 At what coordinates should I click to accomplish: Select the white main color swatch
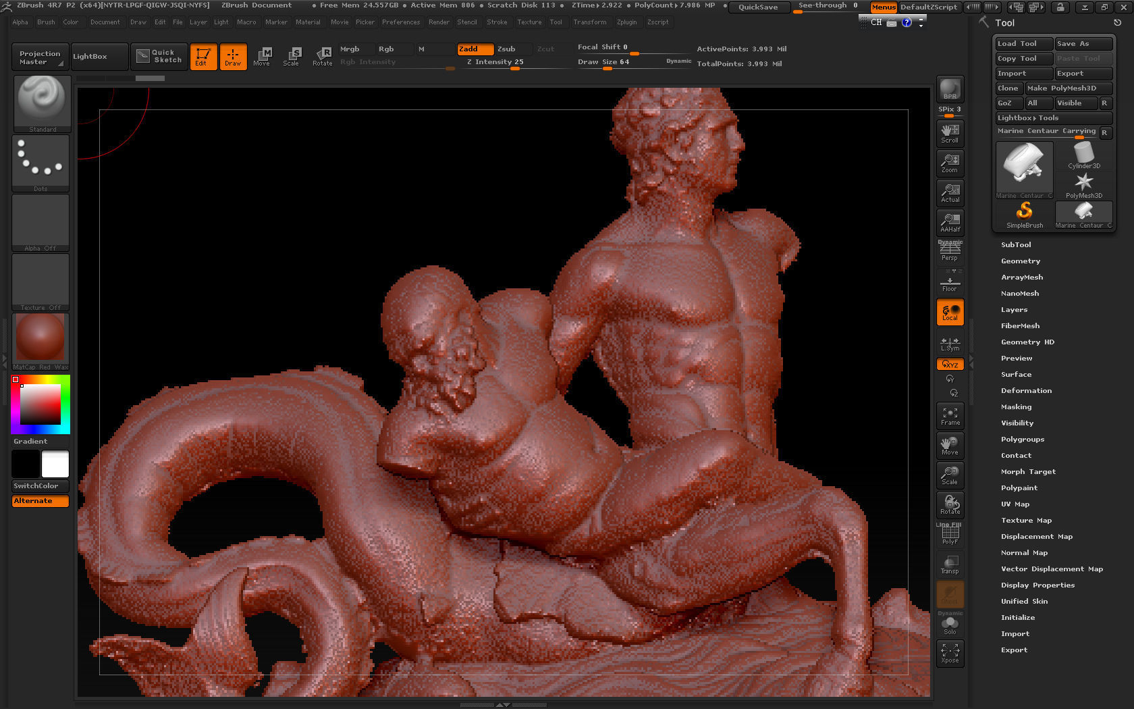(55, 465)
